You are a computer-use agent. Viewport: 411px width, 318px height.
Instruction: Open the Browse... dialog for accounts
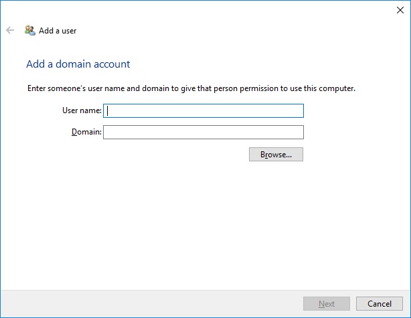click(276, 155)
